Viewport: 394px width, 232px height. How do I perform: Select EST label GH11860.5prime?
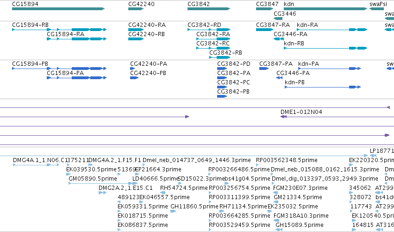194,207
